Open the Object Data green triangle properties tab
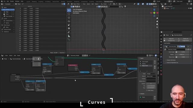Viewport: 193px width, 108px height. point(161,68)
